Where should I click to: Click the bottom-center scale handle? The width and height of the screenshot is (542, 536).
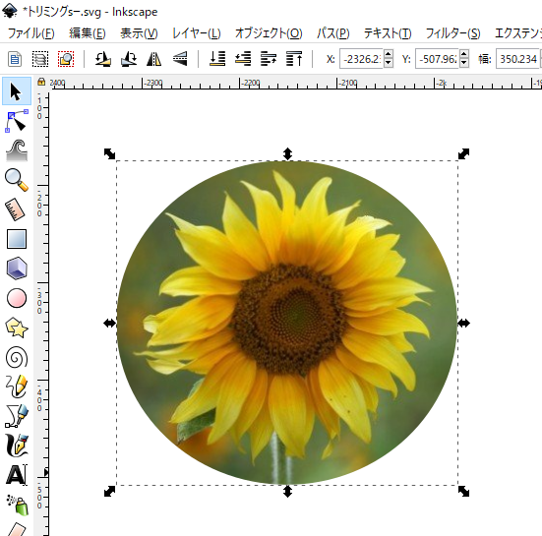point(287,491)
